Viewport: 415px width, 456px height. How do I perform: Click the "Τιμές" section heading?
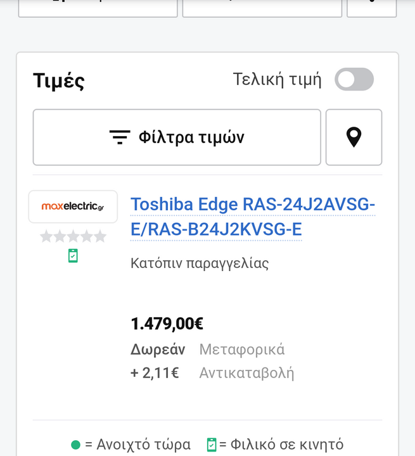click(x=59, y=81)
